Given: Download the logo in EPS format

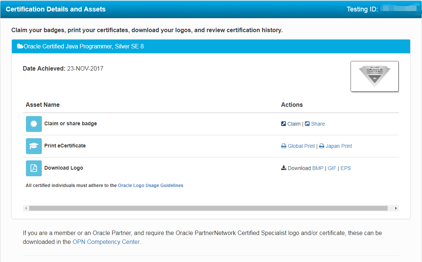Looking at the screenshot, I should coord(345,168).
